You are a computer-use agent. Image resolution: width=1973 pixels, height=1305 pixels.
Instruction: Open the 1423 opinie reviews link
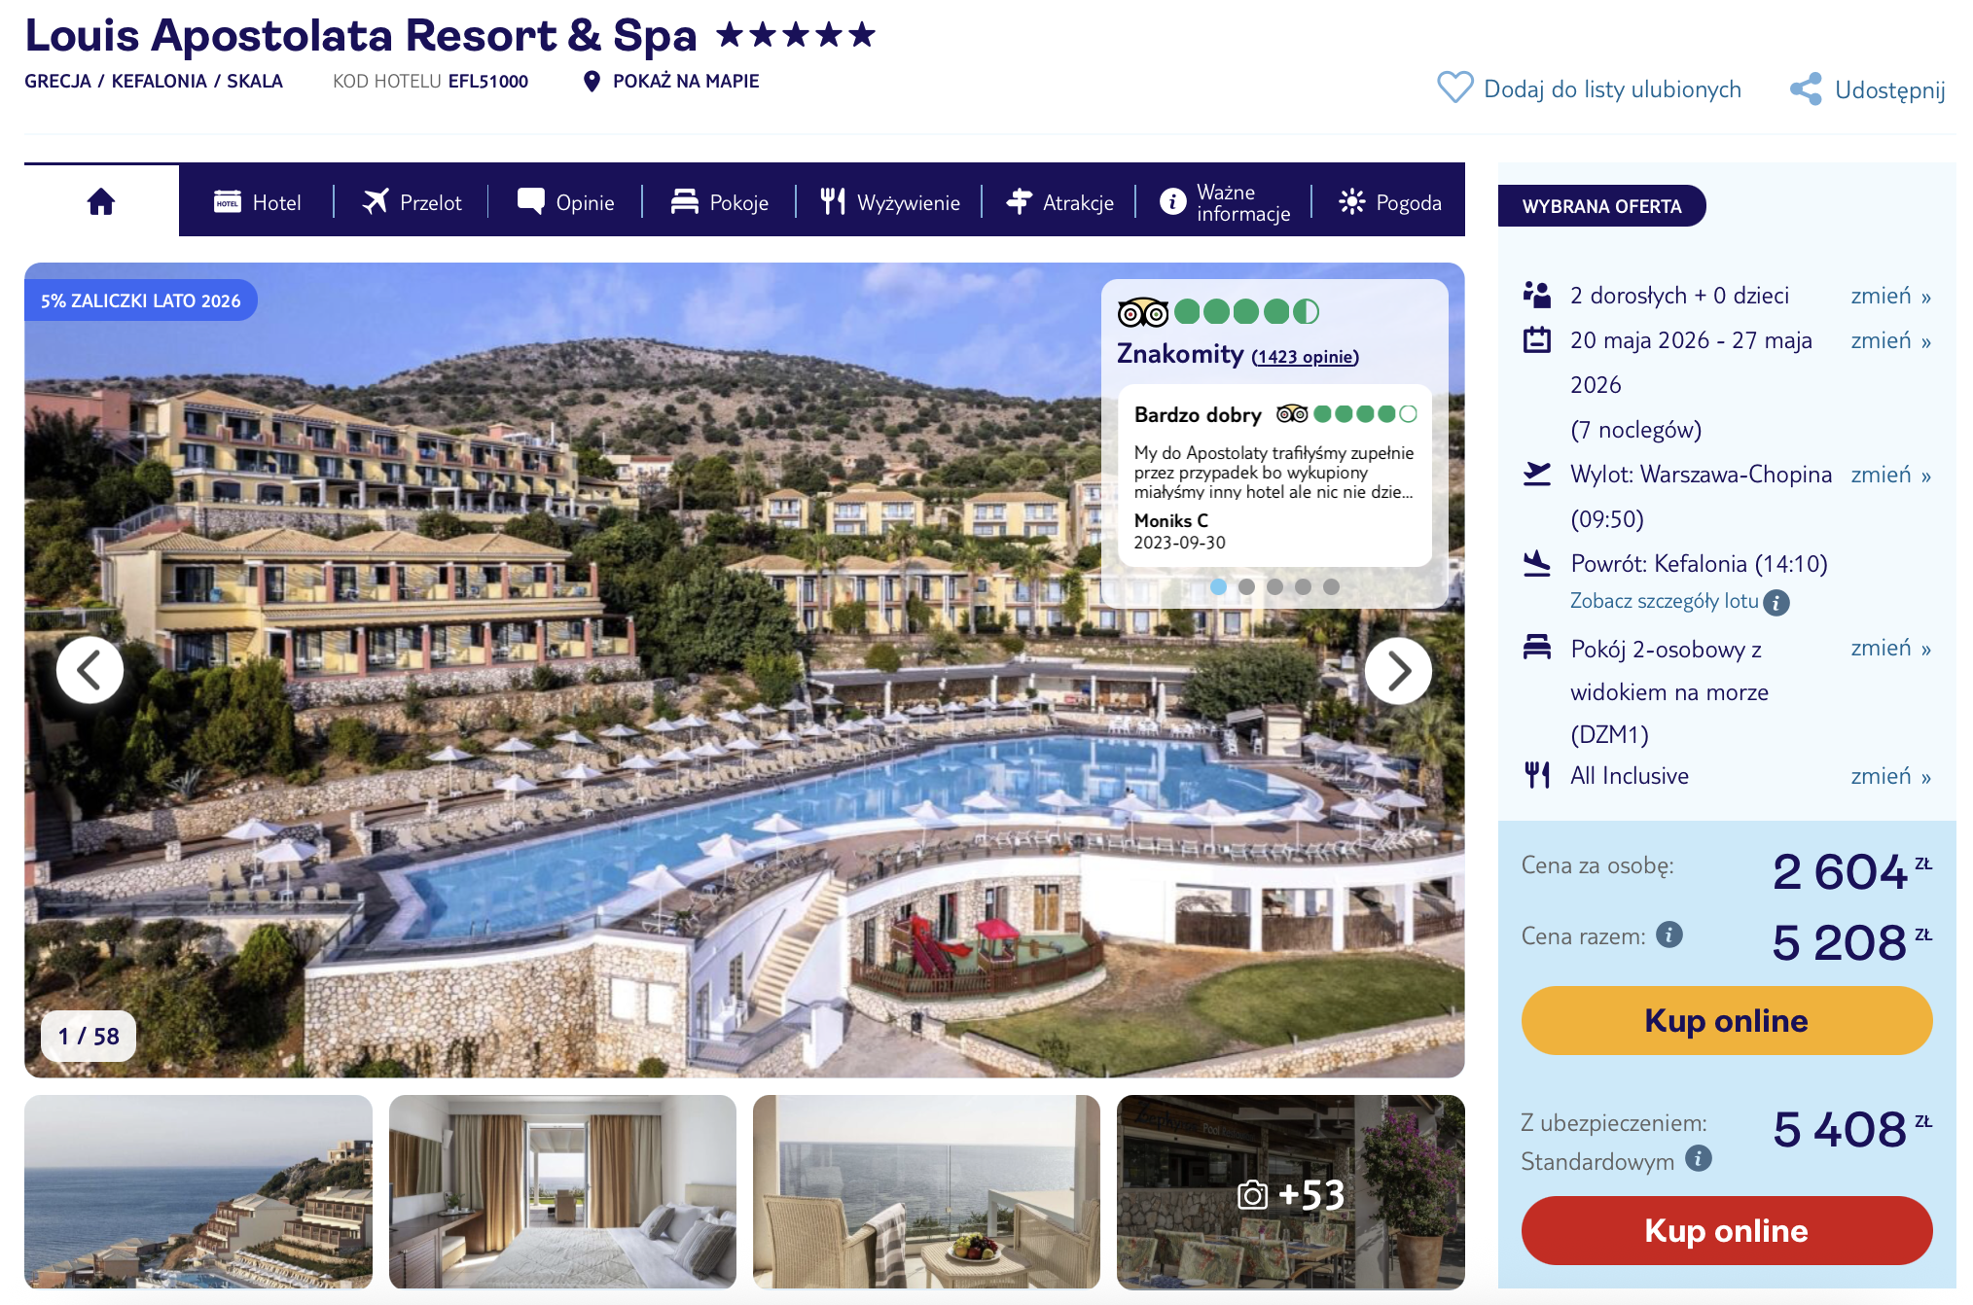click(x=1305, y=357)
